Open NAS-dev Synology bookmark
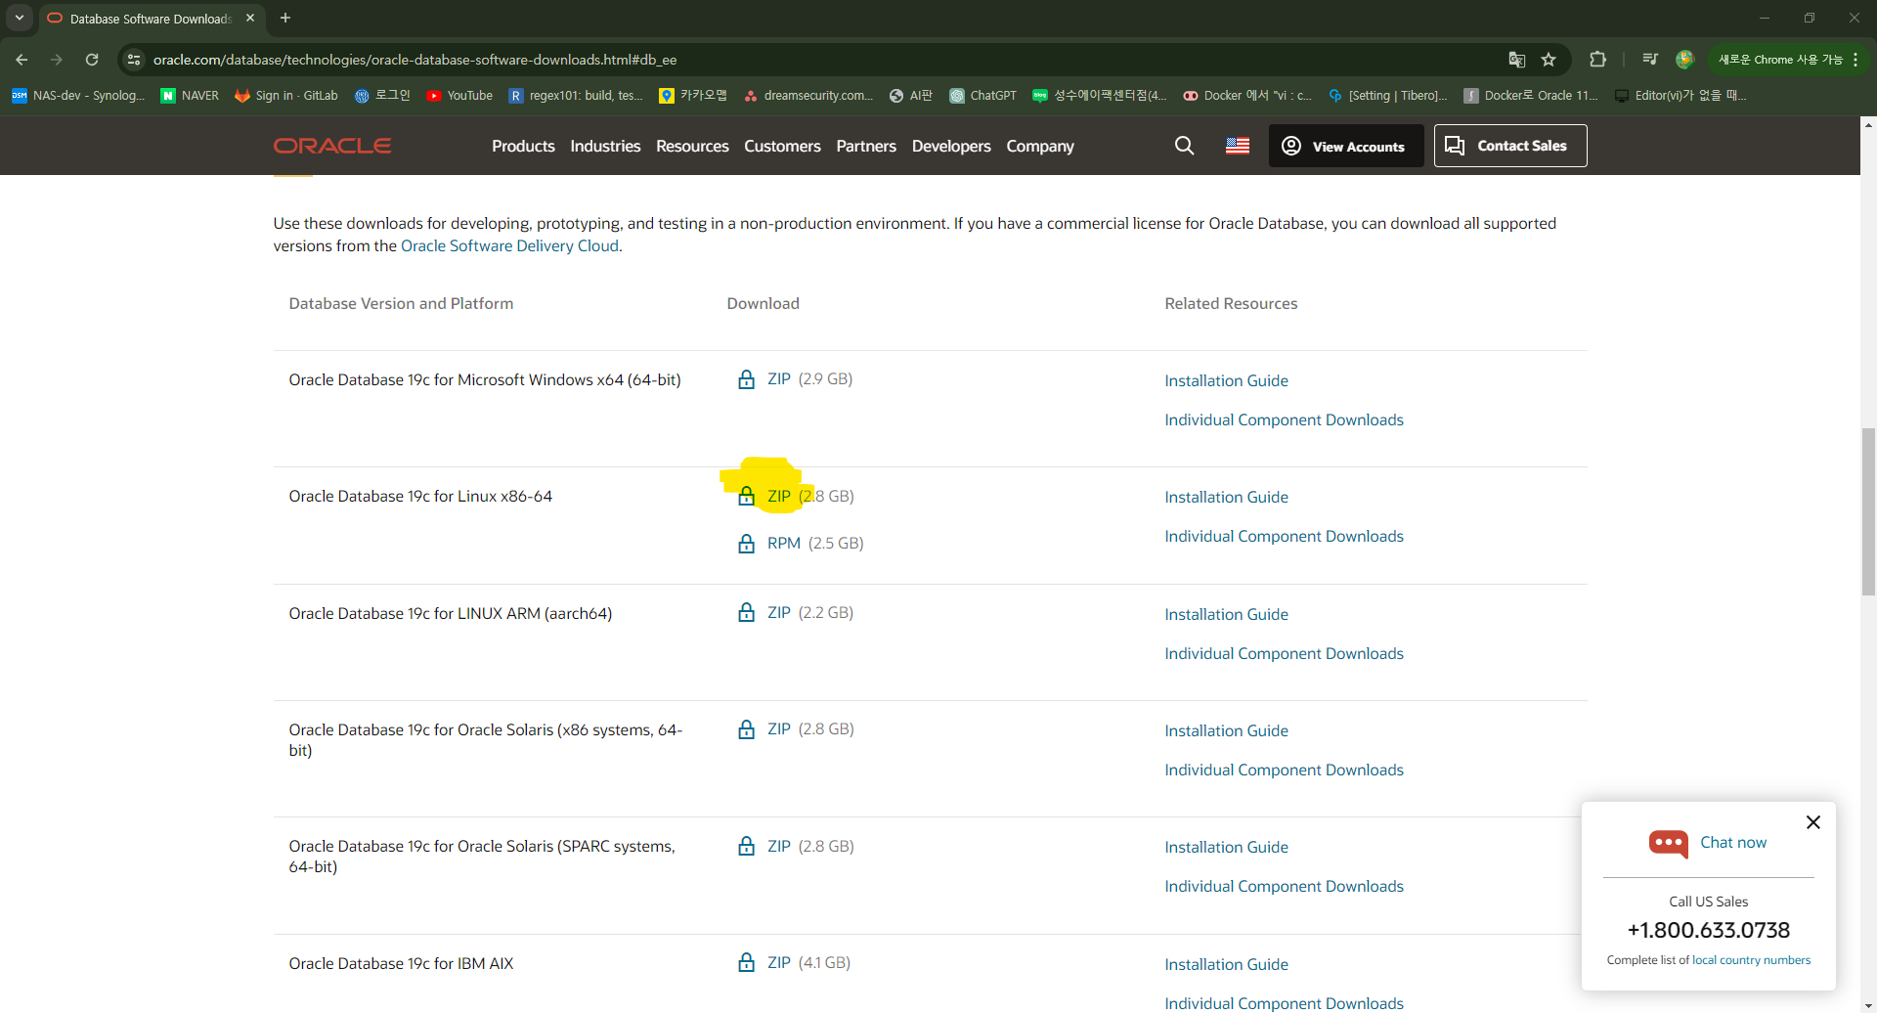The width and height of the screenshot is (1877, 1013). (78, 95)
